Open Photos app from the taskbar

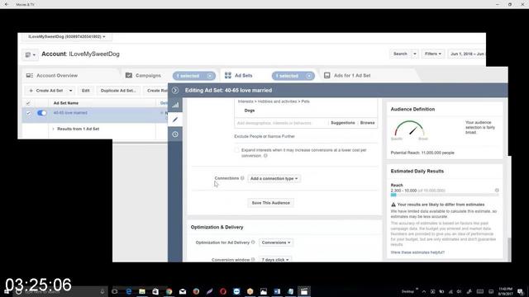[264, 291]
